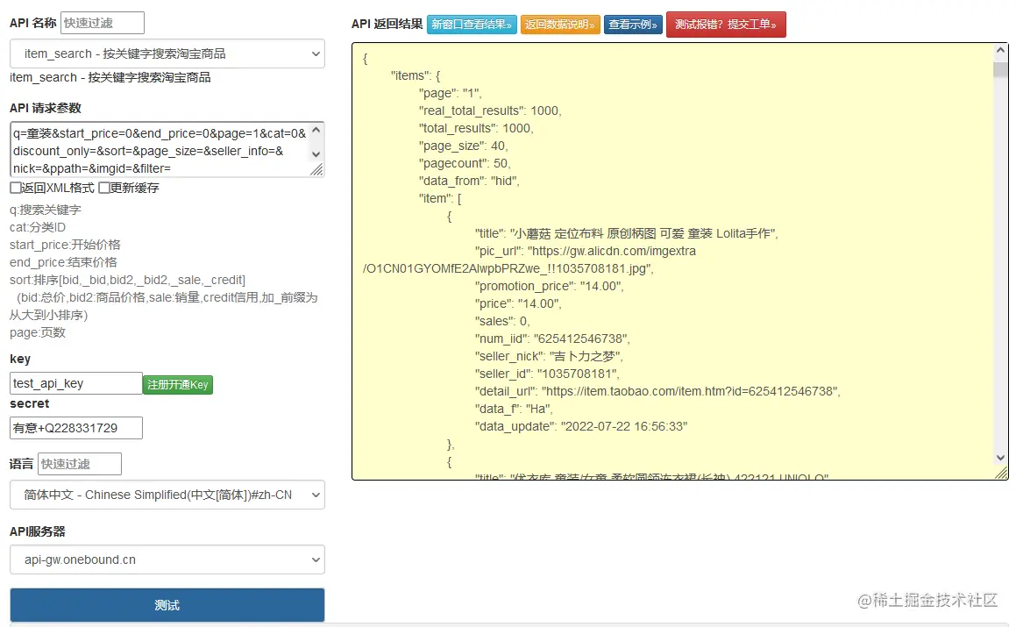Click the "data_update": 2022-07-22 line

click(x=581, y=426)
